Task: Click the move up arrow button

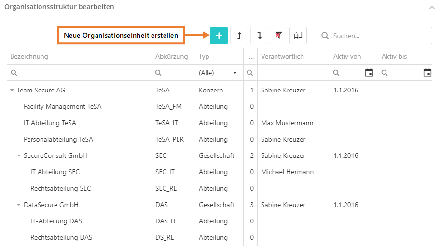Action: pos(239,36)
